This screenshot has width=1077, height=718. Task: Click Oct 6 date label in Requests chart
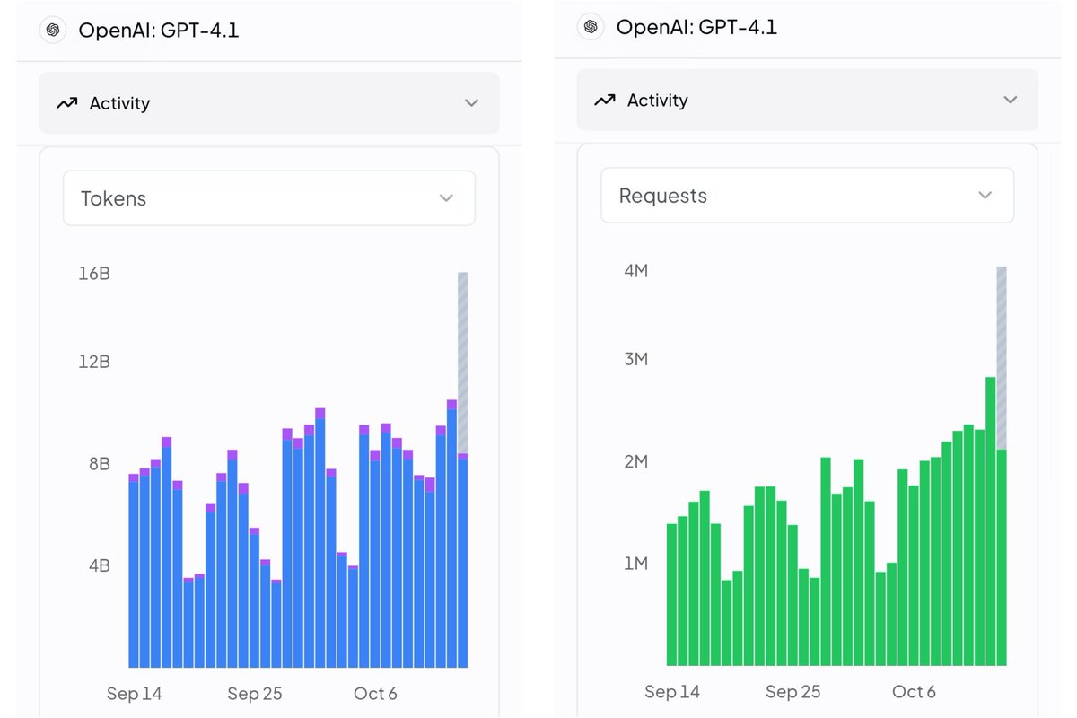pos(914,692)
